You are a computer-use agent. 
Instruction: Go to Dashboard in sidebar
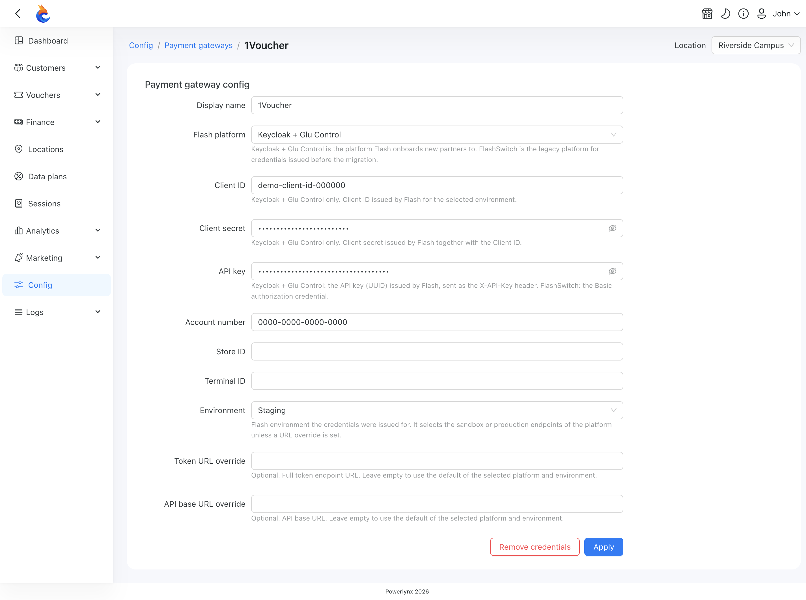point(56,41)
